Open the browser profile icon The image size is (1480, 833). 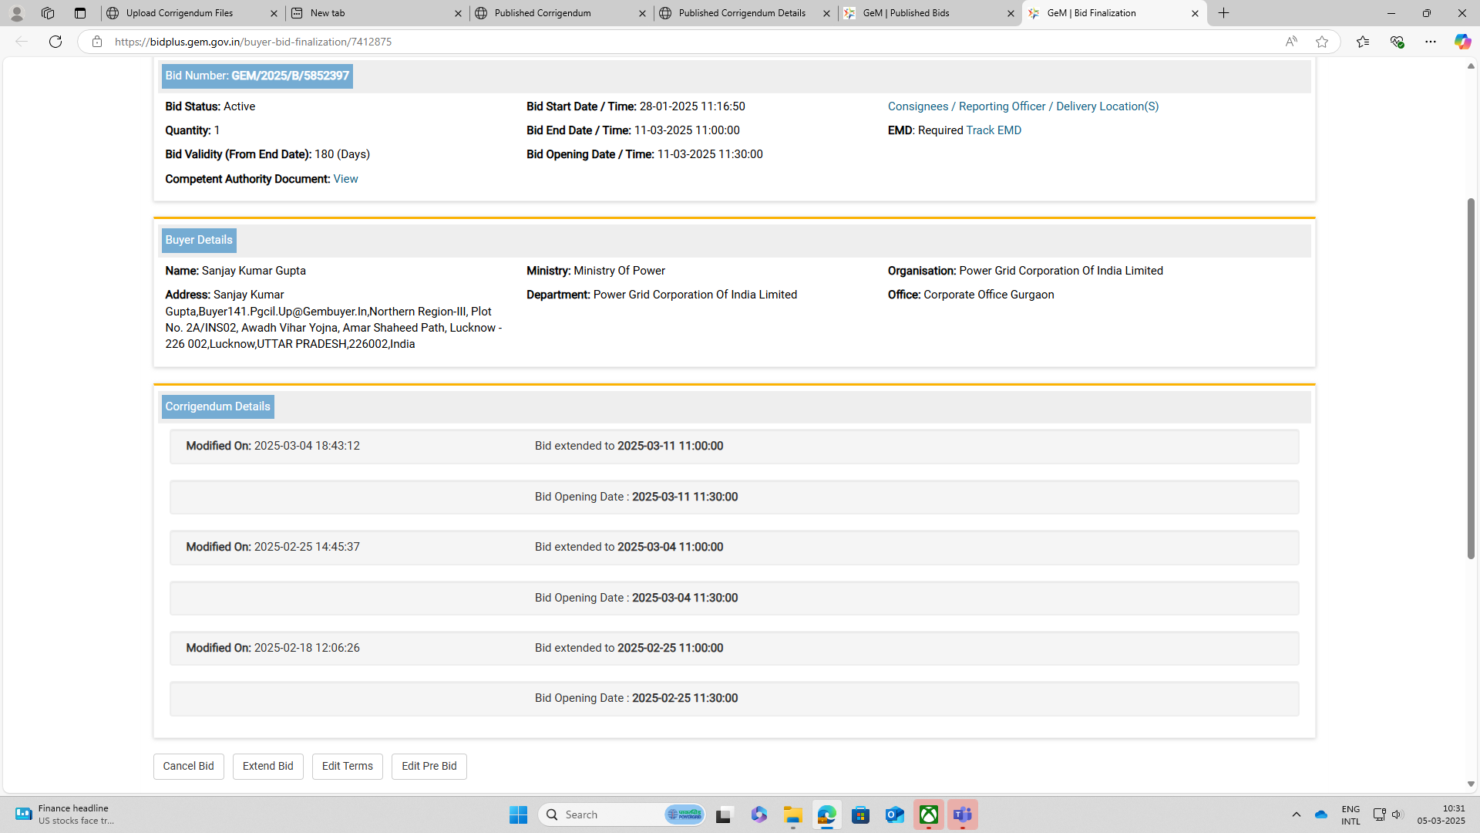[x=16, y=13]
